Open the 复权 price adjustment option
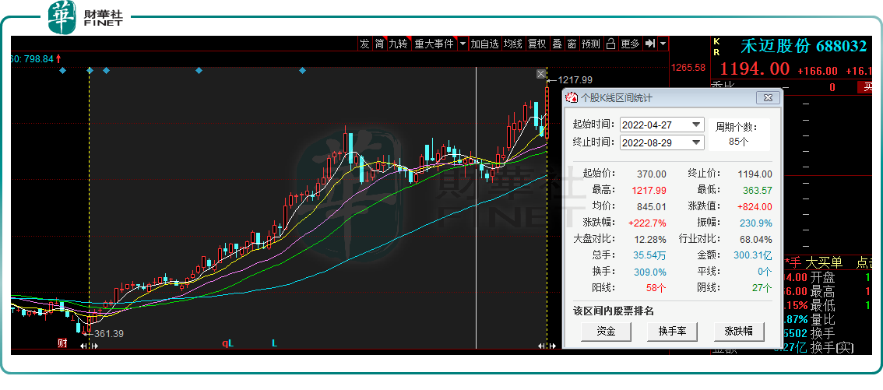 (536, 44)
